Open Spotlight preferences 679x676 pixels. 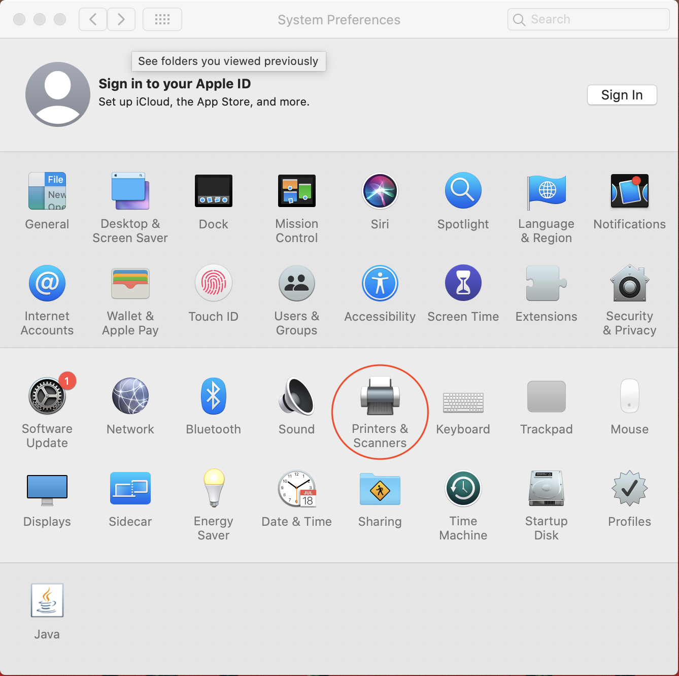[x=463, y=191]
